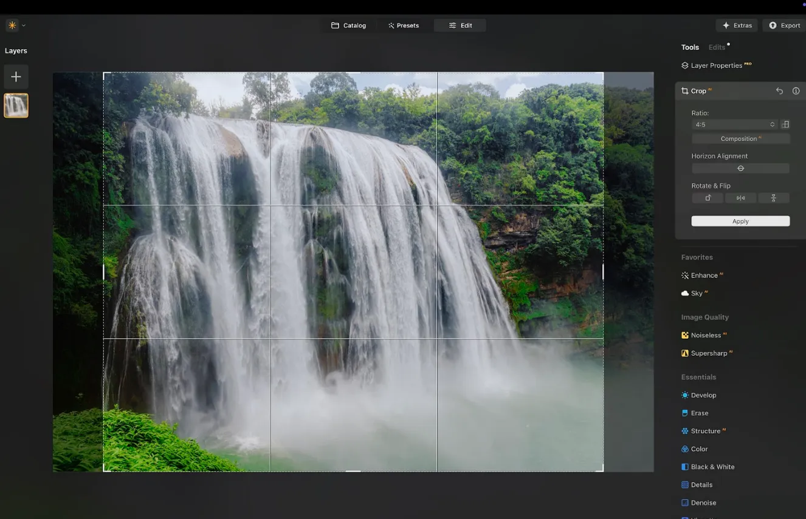The width and height of the screenshot is (806, 519).
Task: Click the Apply button for the crop
Action: point(740,221)
